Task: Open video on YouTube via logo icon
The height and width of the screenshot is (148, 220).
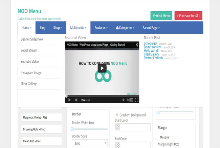Action: click(x=130, y=100)
